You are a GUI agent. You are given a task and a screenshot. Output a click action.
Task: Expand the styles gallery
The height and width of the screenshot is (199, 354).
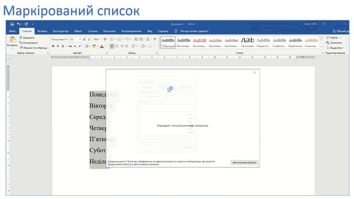(321, 46)
